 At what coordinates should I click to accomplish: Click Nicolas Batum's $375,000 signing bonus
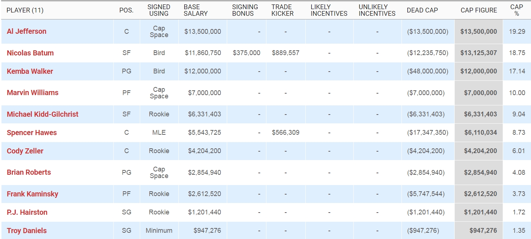point(247,53)
